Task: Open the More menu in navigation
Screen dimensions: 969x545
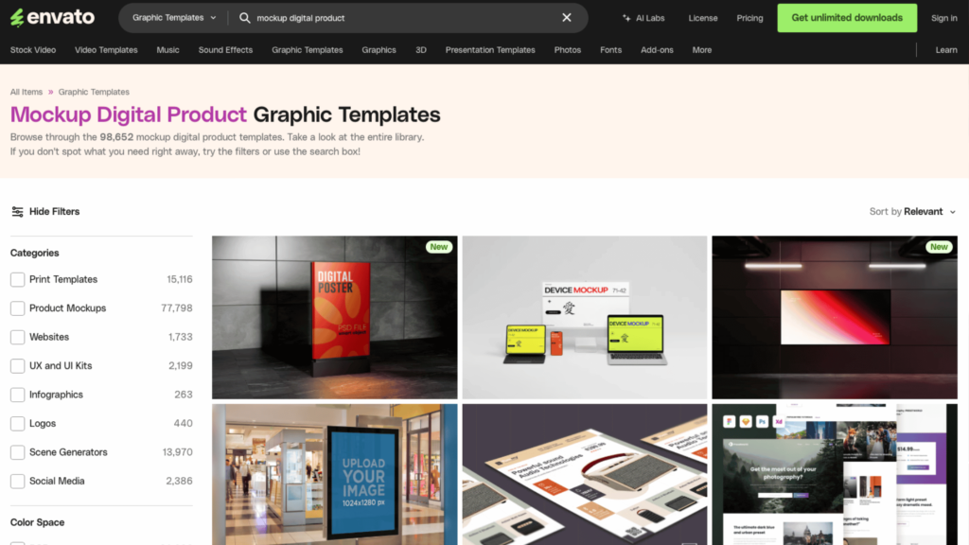Action: (701, 50)
